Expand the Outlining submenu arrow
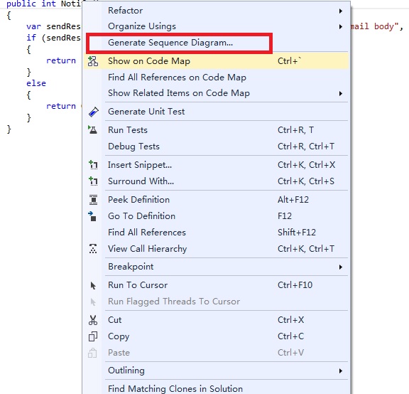Screen dimensions: 409x394 tap(340, 371)
